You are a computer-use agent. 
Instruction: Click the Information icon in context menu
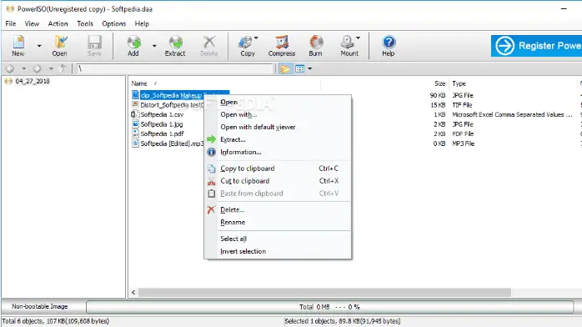[x=211, y=152]
